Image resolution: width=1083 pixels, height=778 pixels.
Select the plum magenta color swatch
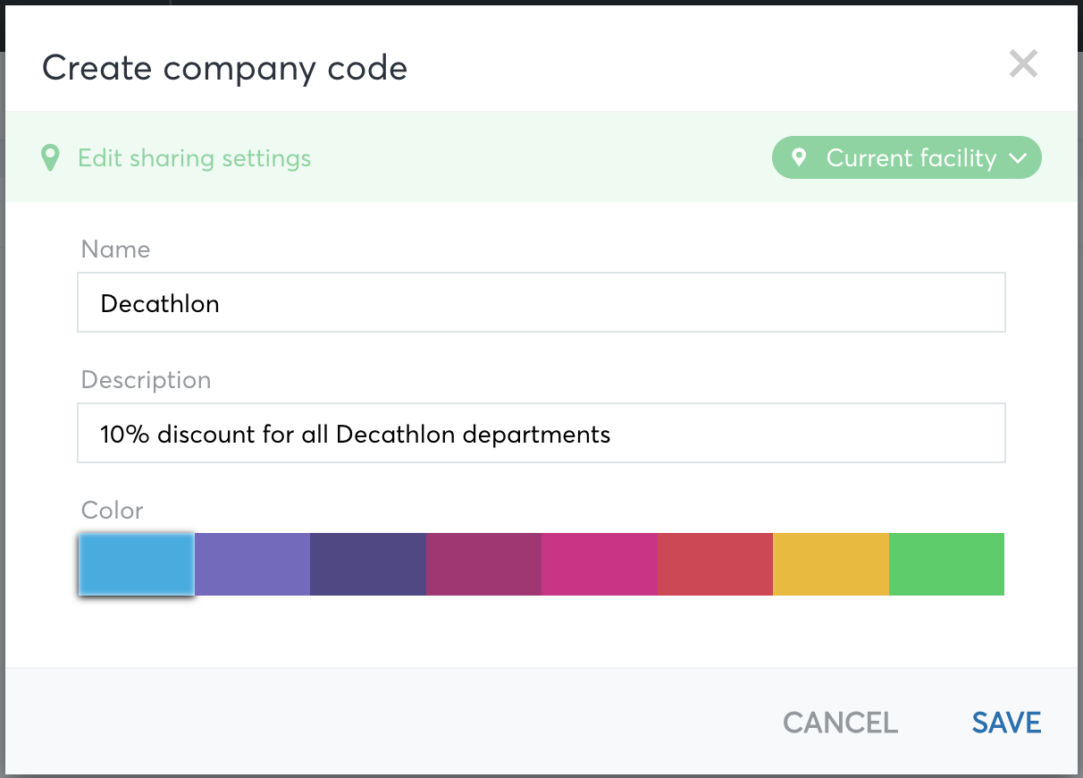(x=483, y=564)
